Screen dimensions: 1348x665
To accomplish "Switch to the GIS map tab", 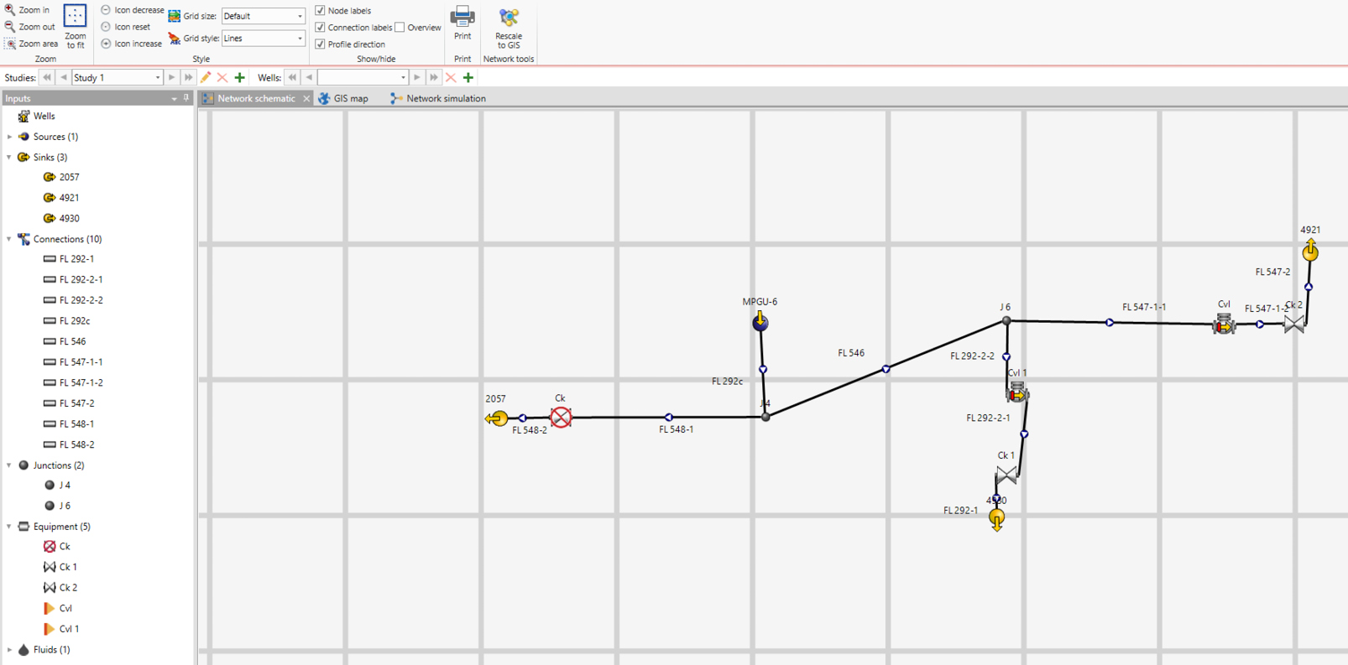I will 343,98.
